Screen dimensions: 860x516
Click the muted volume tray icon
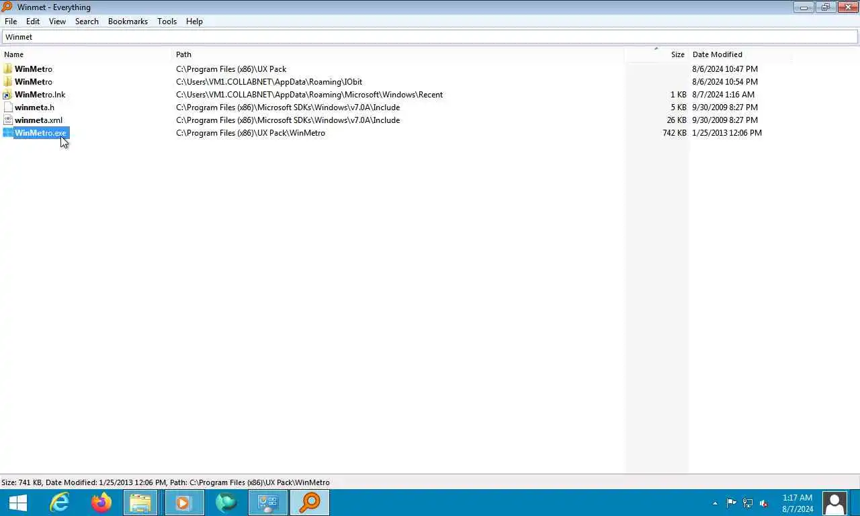point(764,503)
